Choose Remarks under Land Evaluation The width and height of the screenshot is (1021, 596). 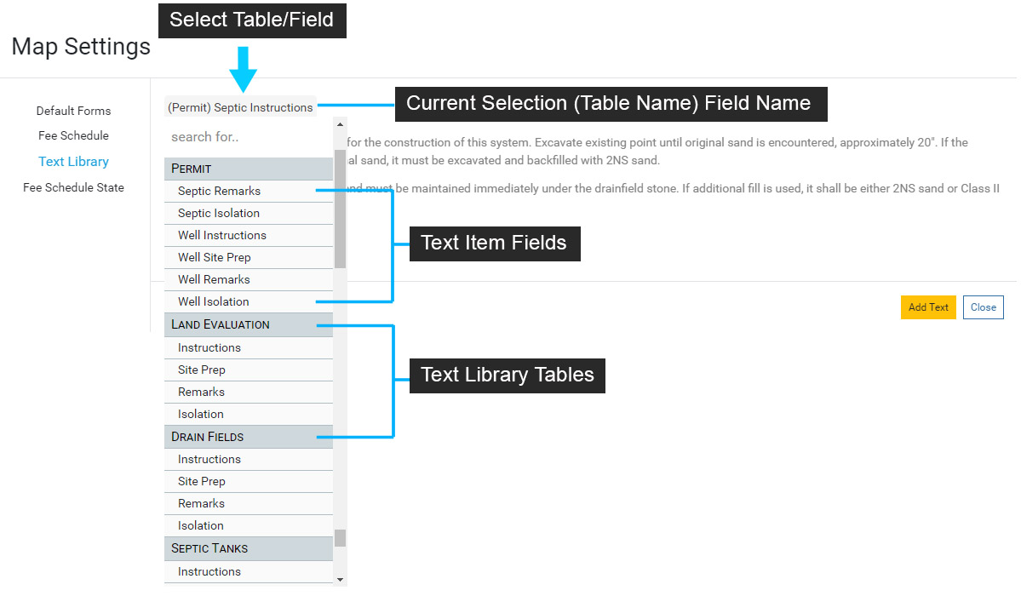click(202, 392)
